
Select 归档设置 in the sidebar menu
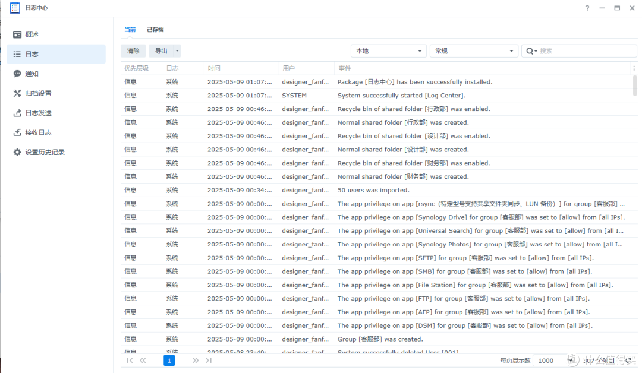point(56,93)
